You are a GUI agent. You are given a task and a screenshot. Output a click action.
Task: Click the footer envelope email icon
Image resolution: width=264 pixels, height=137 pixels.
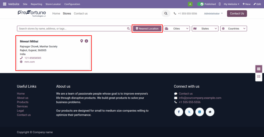coord(176,98)
